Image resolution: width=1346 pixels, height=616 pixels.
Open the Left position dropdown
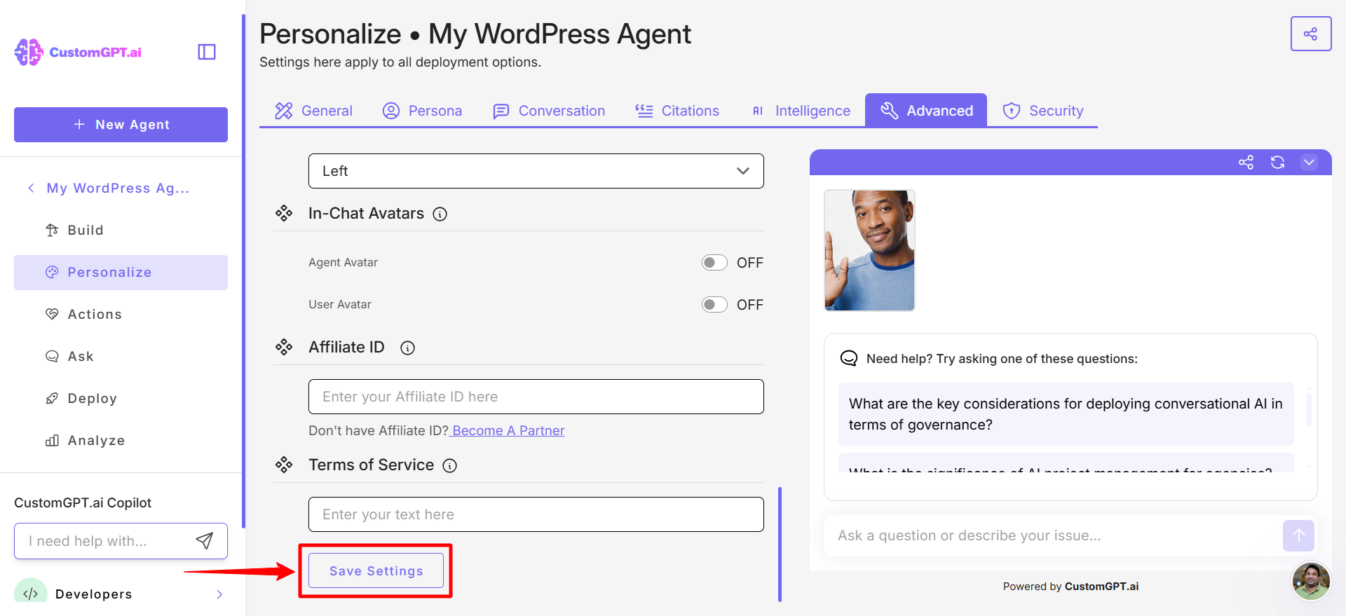[536, 171]
